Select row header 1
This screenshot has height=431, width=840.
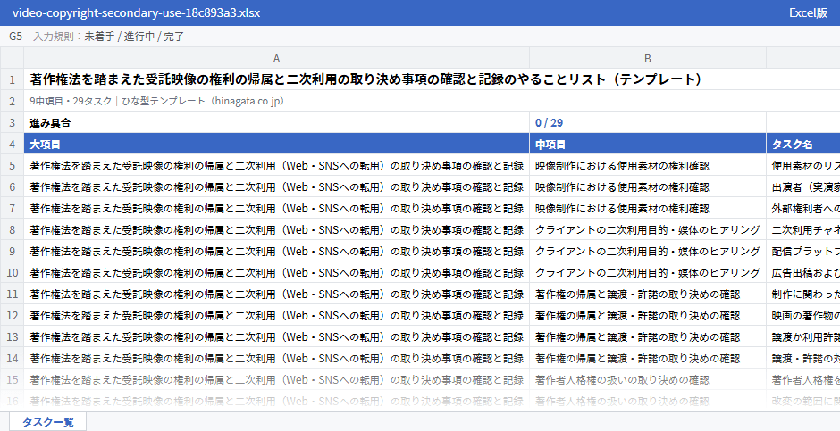click(12, 79)
